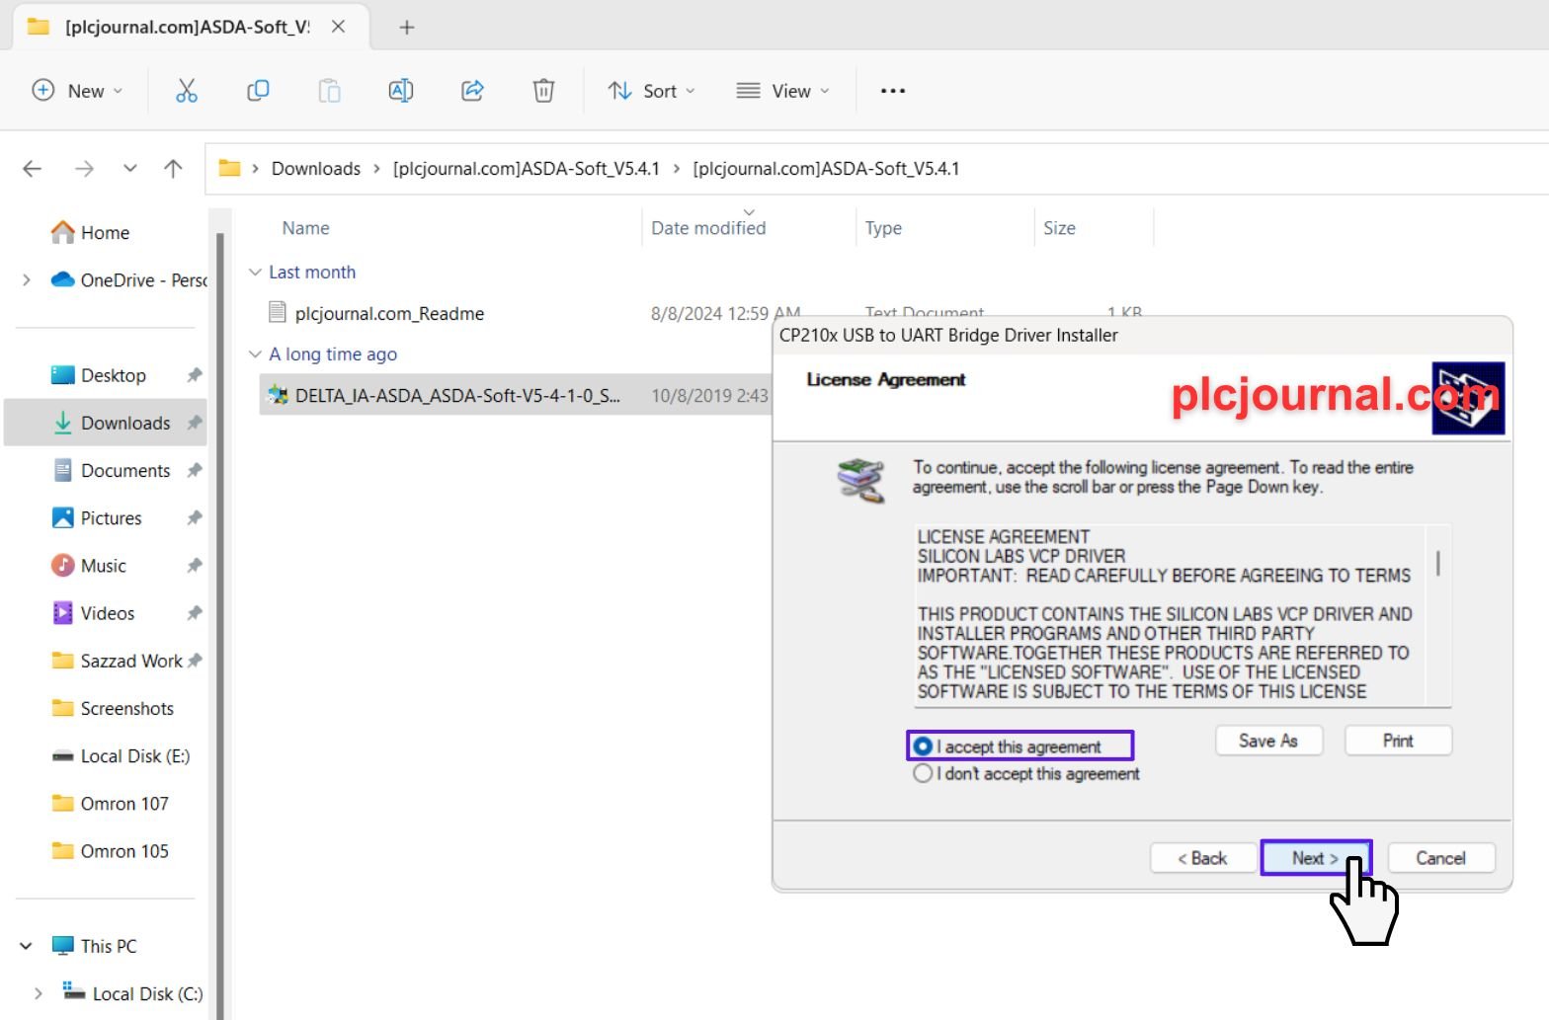Open the Sort dropdown menu
Screen dimensions: 1549x1020
[651, 91]
